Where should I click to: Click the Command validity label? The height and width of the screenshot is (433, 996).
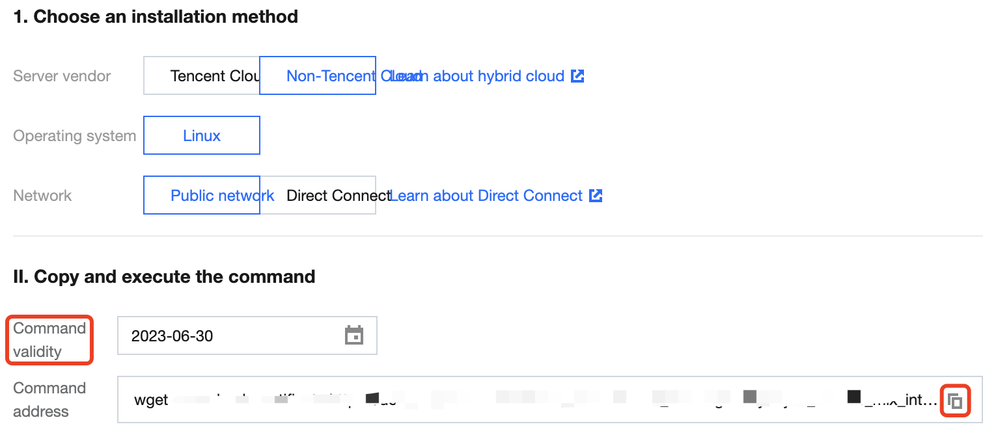point(49,339)
